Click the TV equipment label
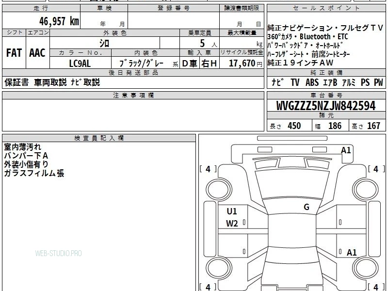The width and height of the screenshot is (388, 291). pyautogui.click(x=295, y=82)
